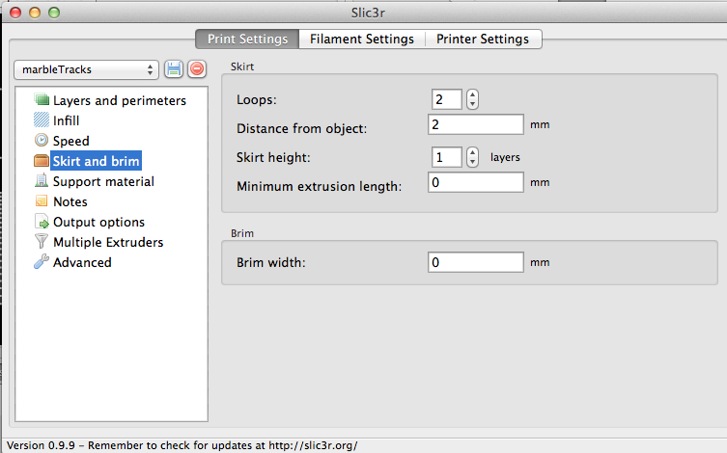The height and width of the screenshot is (453, 727).
Task: Click the Output options arrow icon
Action: pos(42,222)
